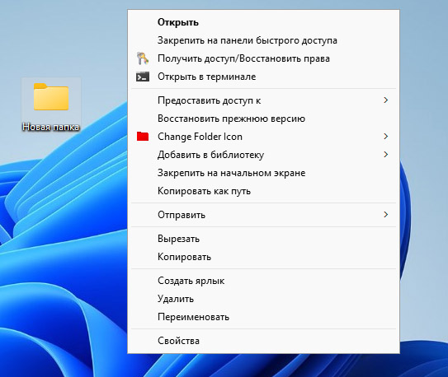The height and width of the screenshot is (377, 448).
Task: Select Закрепить на начальном экране
Action: [263, 173]
